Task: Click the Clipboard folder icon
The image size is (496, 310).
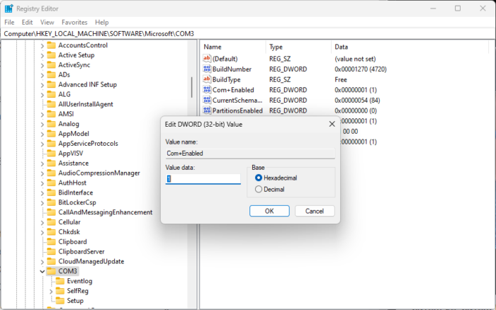Action: click(51, 241)
